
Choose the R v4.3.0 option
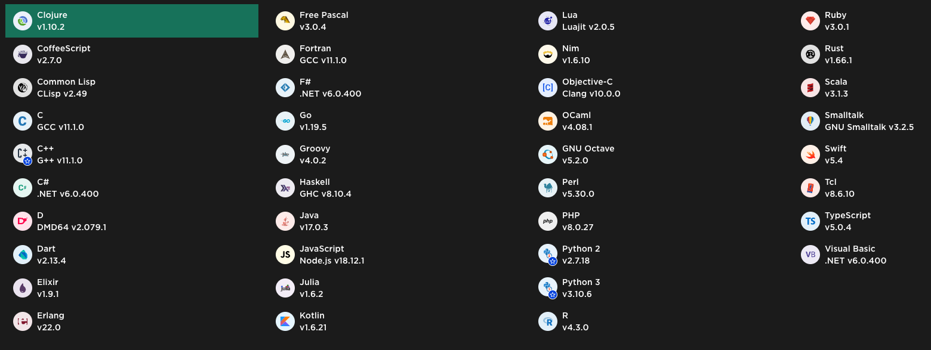[x=662, y=321]
